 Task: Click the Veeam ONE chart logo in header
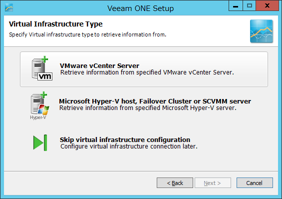tap(262, 31)
